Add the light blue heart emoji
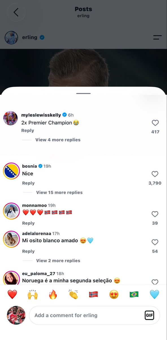The width and height of the screenshot is (167, 340). [155, 295]
